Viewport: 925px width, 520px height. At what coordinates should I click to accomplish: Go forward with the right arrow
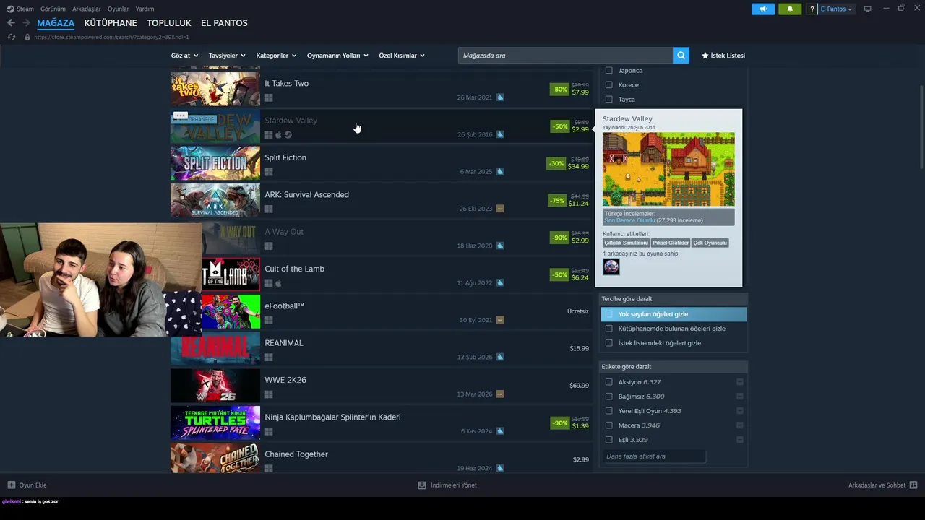point(26,23)
